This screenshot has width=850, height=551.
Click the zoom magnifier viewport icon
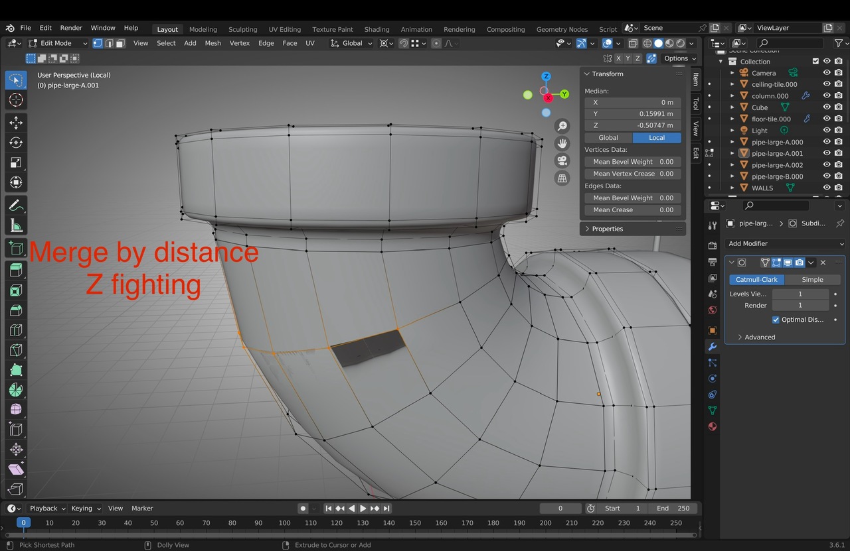pyautogui.click(x=562, y=126)
